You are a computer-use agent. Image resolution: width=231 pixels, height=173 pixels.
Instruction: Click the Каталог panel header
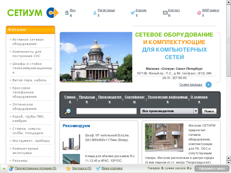(31, 30)
